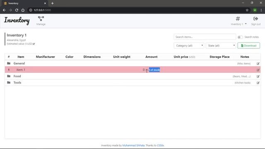Edit the Food category
Image resolution: width=265 pixels, height=149 pixels.
coord(258,76)
